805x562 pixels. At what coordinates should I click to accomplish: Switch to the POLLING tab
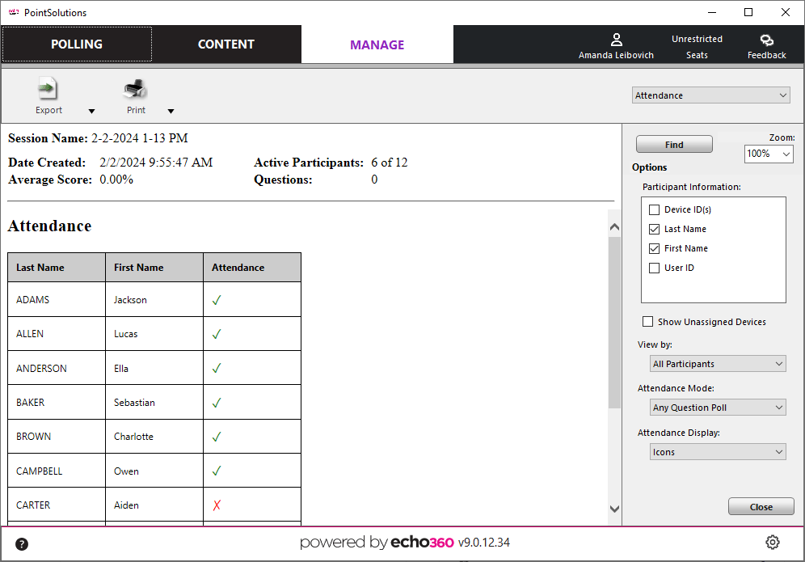77,44
